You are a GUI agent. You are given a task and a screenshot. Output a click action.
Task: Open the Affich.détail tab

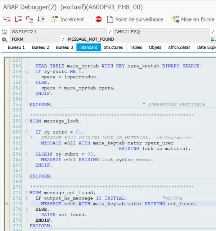179,47
